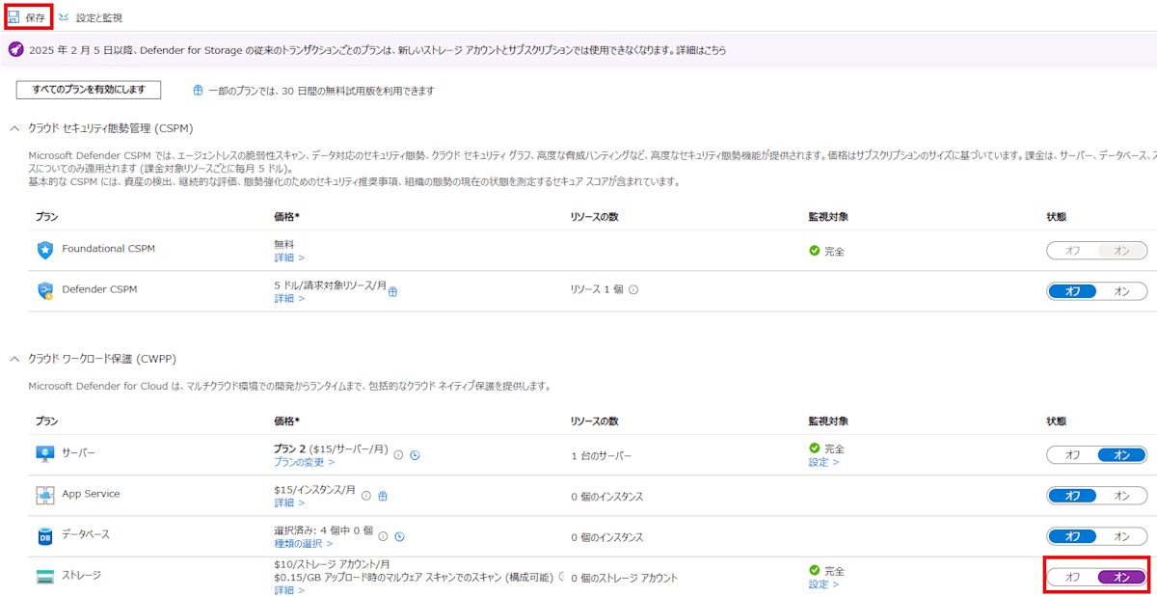
Task: Click the info icon beside 選択済み: 4 個中 0 個
Action: coord(383,536)
